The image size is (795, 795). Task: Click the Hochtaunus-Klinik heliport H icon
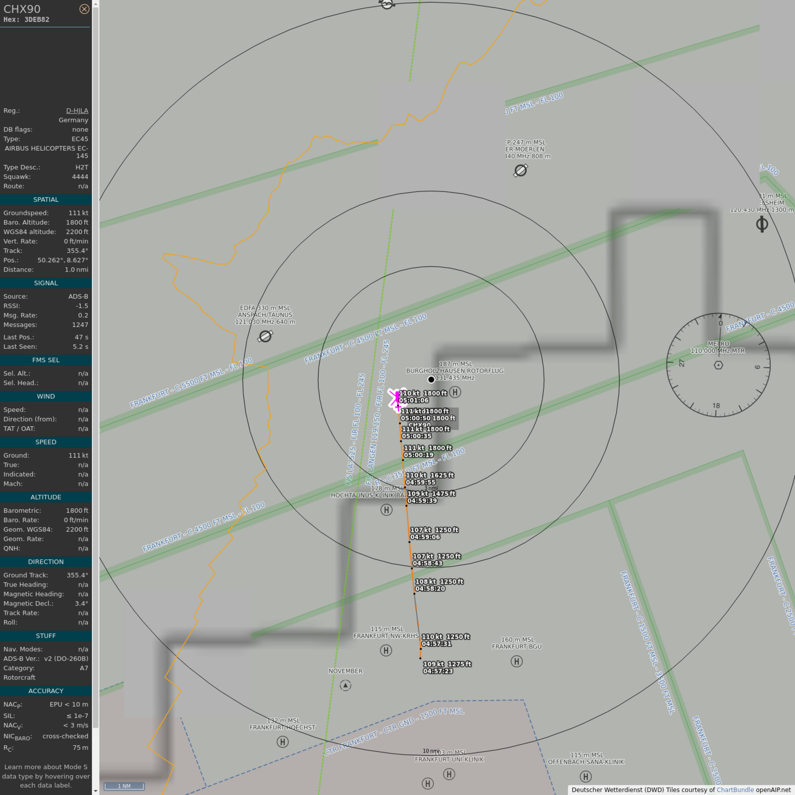(386, 510)
